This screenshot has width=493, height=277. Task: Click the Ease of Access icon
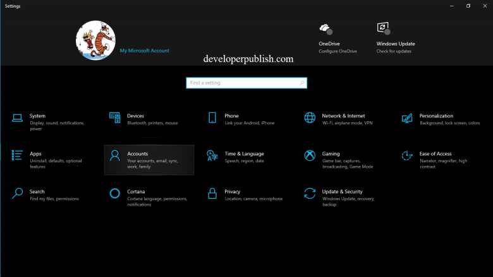408,156
